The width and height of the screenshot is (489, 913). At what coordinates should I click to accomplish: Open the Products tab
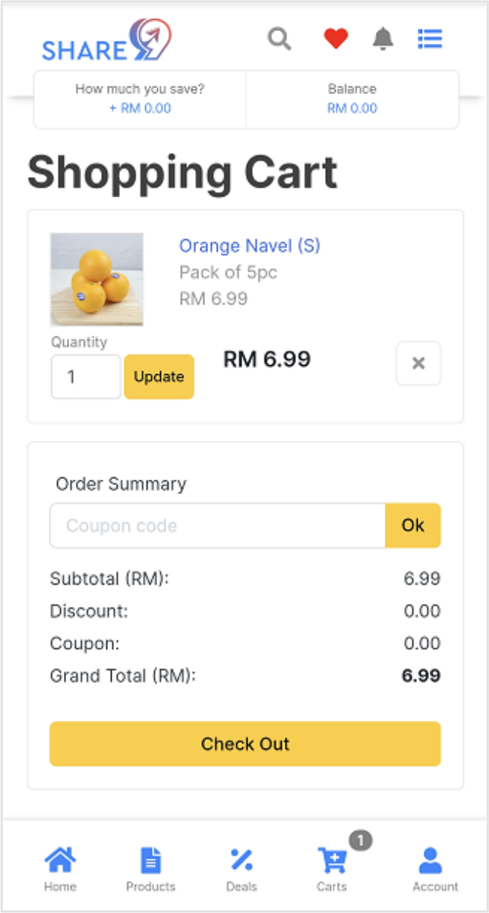(x=150, y=868)
